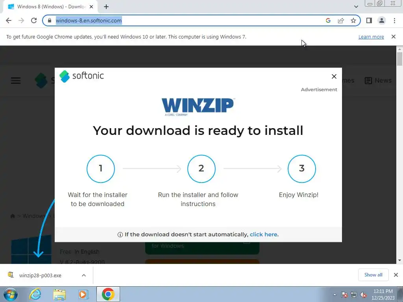Show all downloads
This screenshot has width=403, height=302.
point(373,275)
